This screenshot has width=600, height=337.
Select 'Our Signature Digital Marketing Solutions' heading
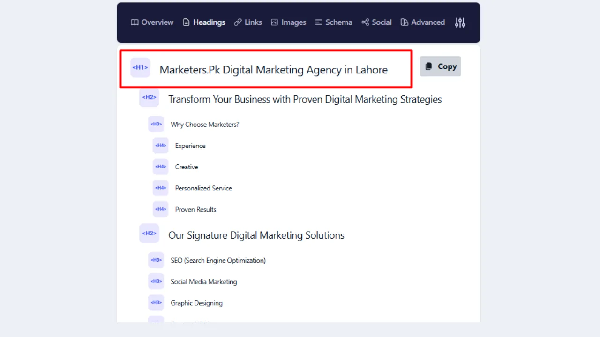(256, 235)
